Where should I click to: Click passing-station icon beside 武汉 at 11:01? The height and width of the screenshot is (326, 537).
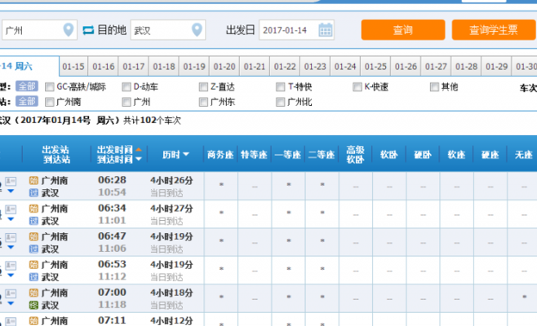pos(33,221)
